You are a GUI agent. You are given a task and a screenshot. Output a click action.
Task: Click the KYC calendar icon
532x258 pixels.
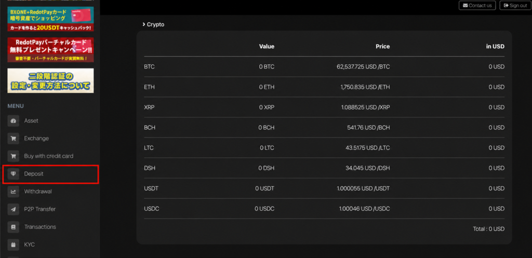[x=13, y=245]
